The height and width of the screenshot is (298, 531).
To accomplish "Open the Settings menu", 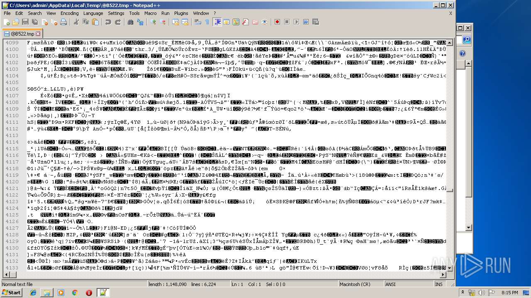I will point(116,13).
